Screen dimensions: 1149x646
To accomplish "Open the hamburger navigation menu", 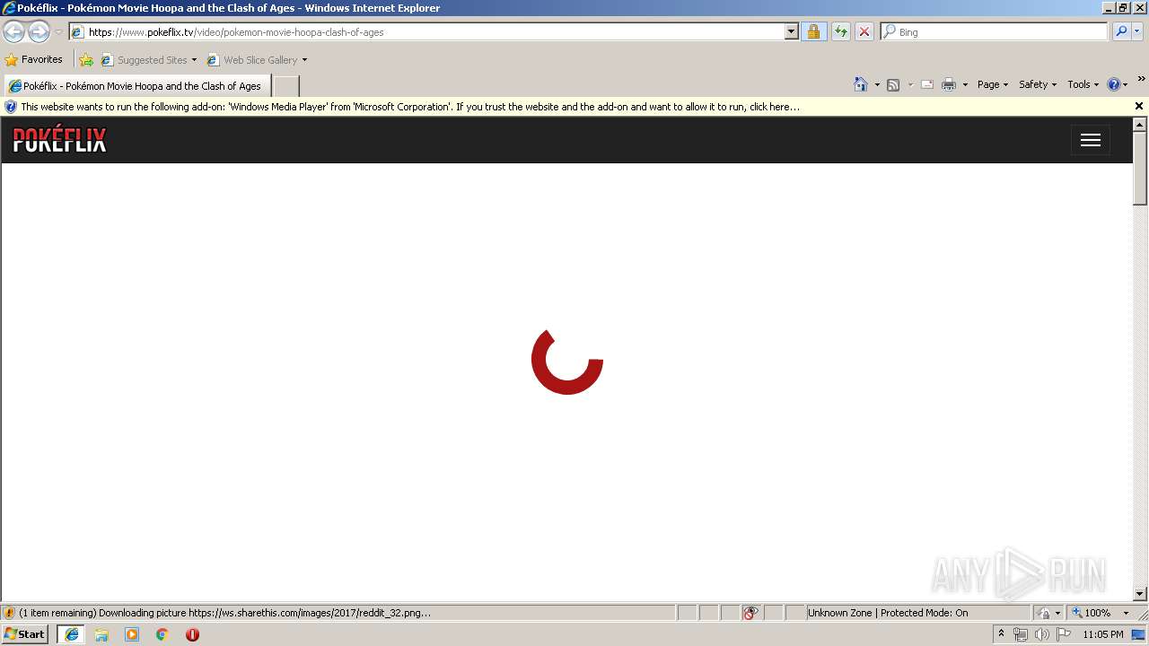I will point(1091,140).
